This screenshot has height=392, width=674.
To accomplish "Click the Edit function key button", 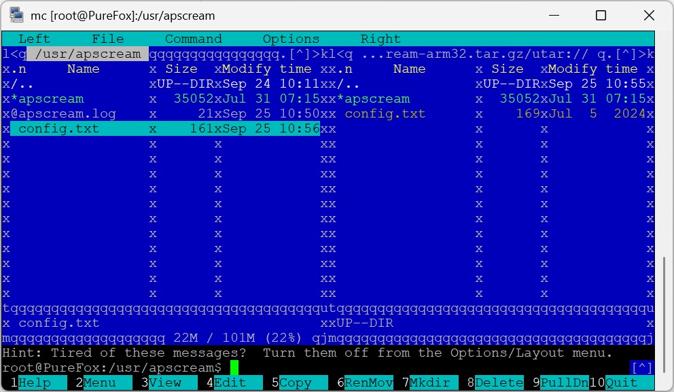I will [230, 382].
